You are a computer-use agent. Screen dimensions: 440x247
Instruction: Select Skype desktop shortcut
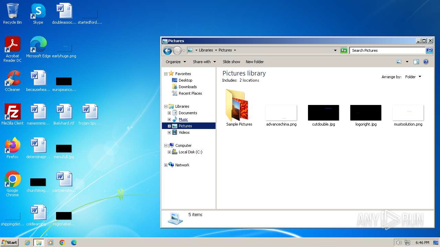coord(38,14)
